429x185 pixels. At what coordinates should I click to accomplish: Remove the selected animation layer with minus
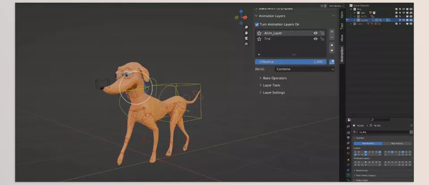coord(332,37)
